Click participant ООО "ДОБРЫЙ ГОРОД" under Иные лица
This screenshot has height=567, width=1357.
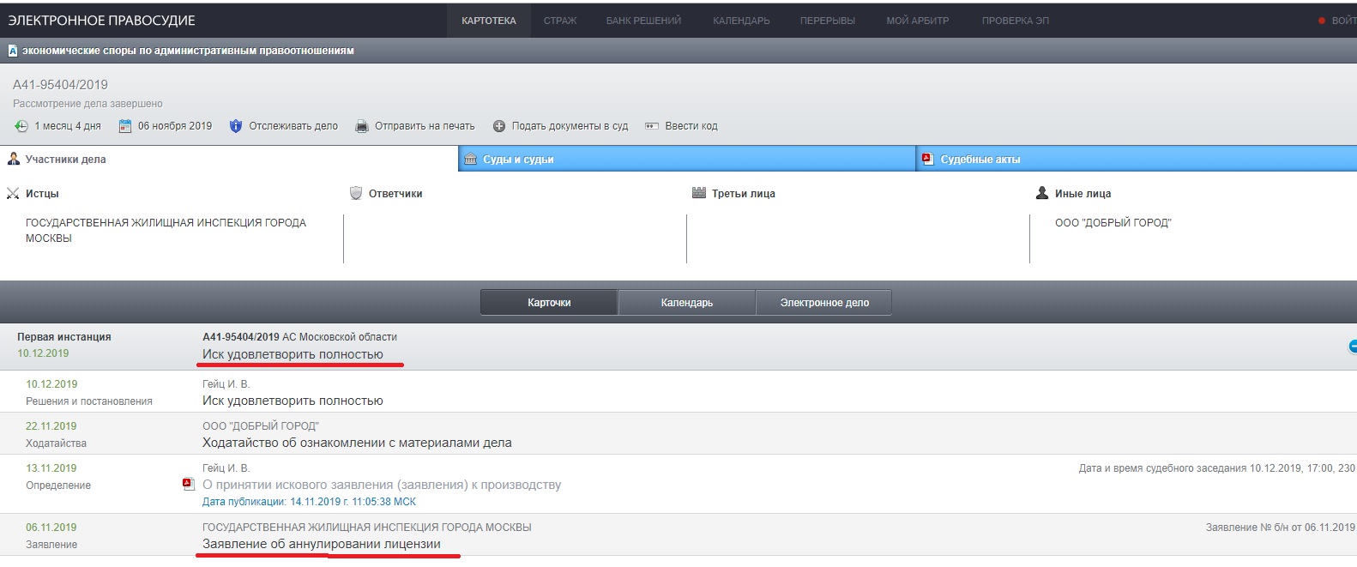click(1113, 223)
